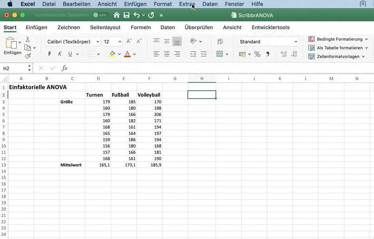
Task: Open the Hilfe menu
Action: 257,4
